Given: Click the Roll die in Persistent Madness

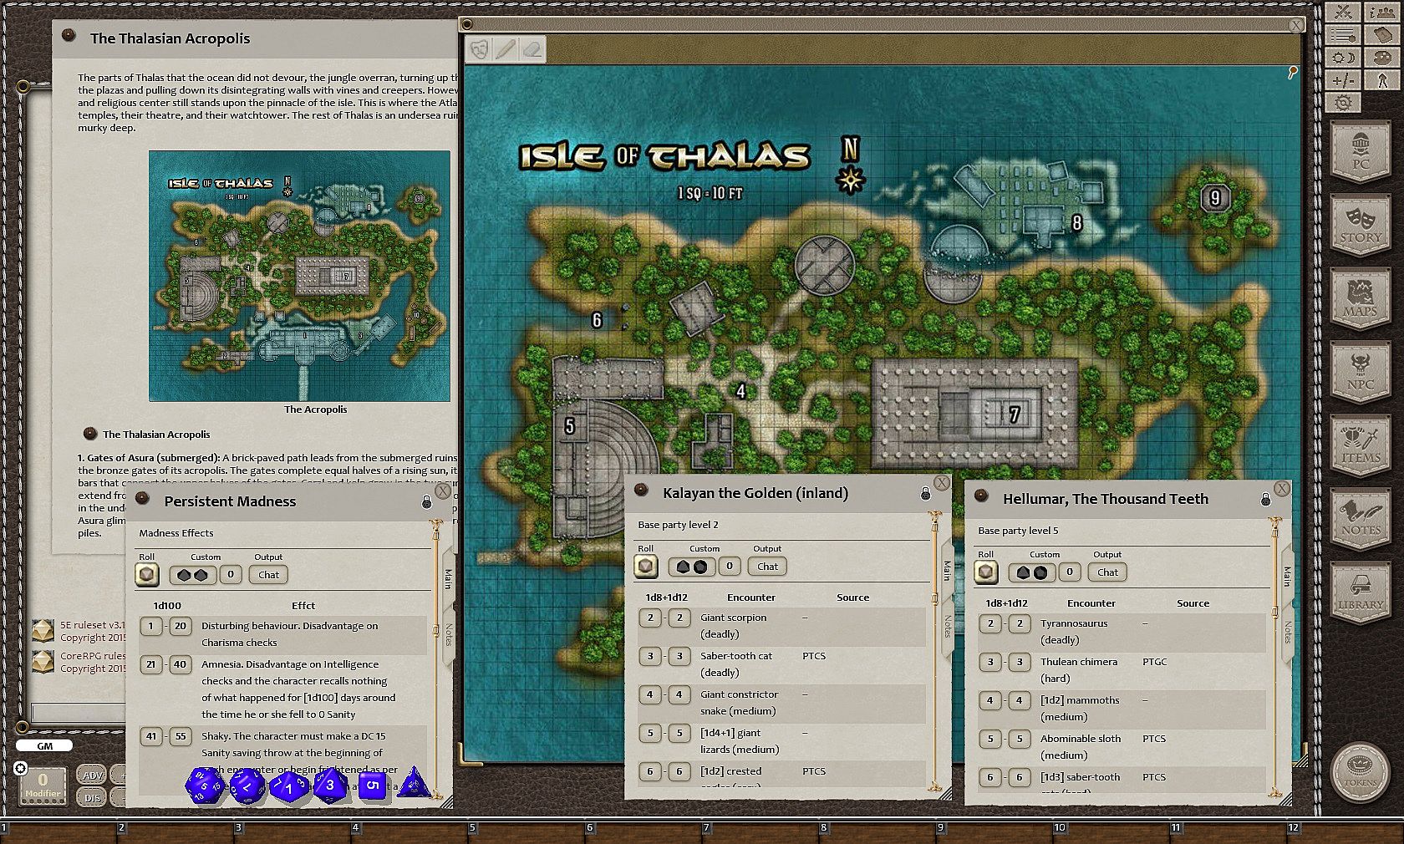Looking at the screenshot, I should [147, 574].
